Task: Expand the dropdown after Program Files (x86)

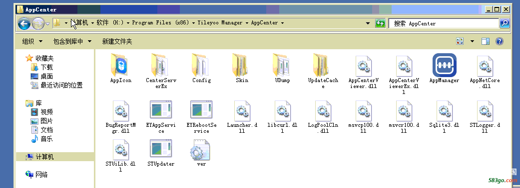Action: pos(193,23)
